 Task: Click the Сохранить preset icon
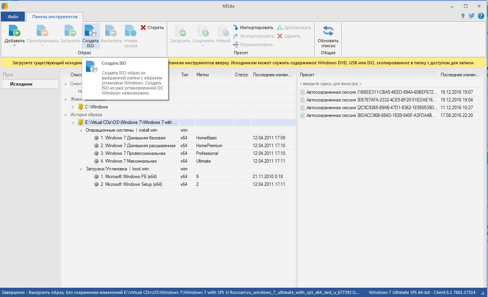coord(203,31)
